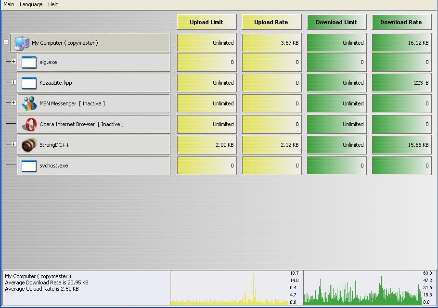Click My Computer upload limit Unlimited cell
438x308 pixels.
[x=206, y=43]
